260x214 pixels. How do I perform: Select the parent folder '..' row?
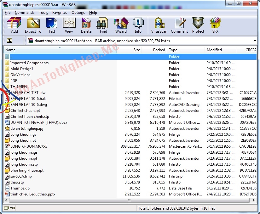point(130,57)
